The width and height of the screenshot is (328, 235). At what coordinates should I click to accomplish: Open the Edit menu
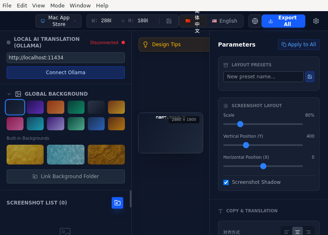pos(22,5)
